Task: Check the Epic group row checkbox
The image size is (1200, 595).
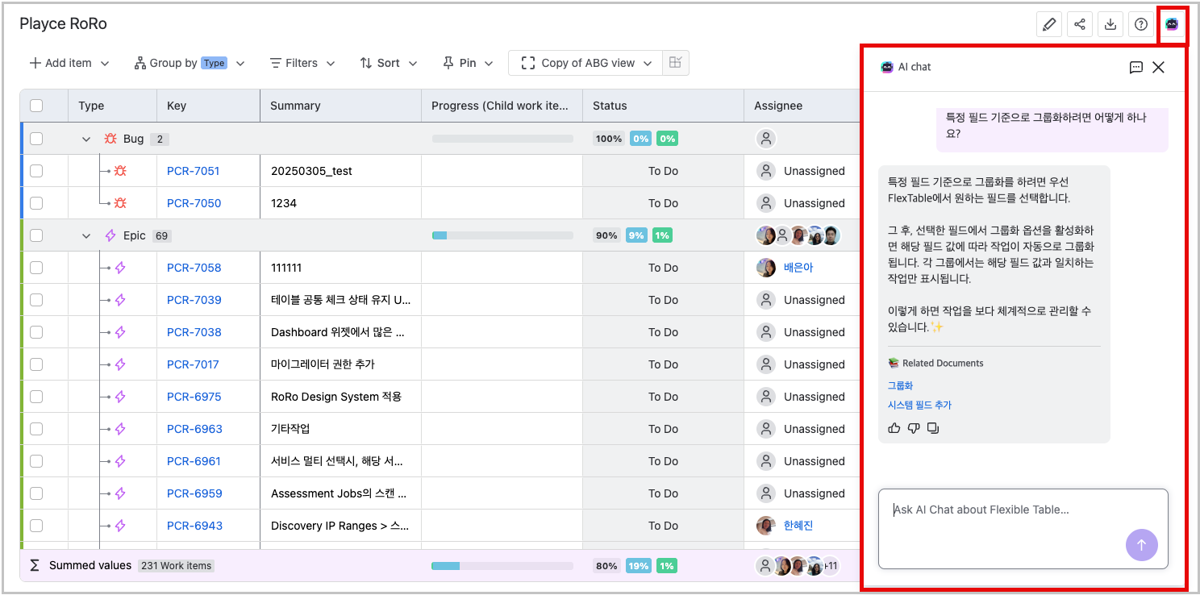Action: [35, 235]
